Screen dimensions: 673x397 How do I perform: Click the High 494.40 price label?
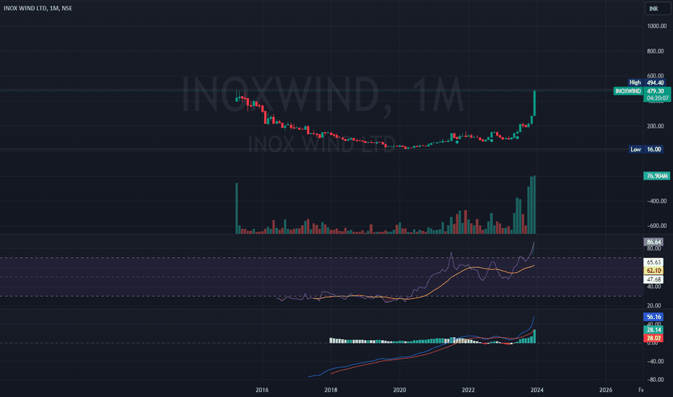(x=648, y=82)
